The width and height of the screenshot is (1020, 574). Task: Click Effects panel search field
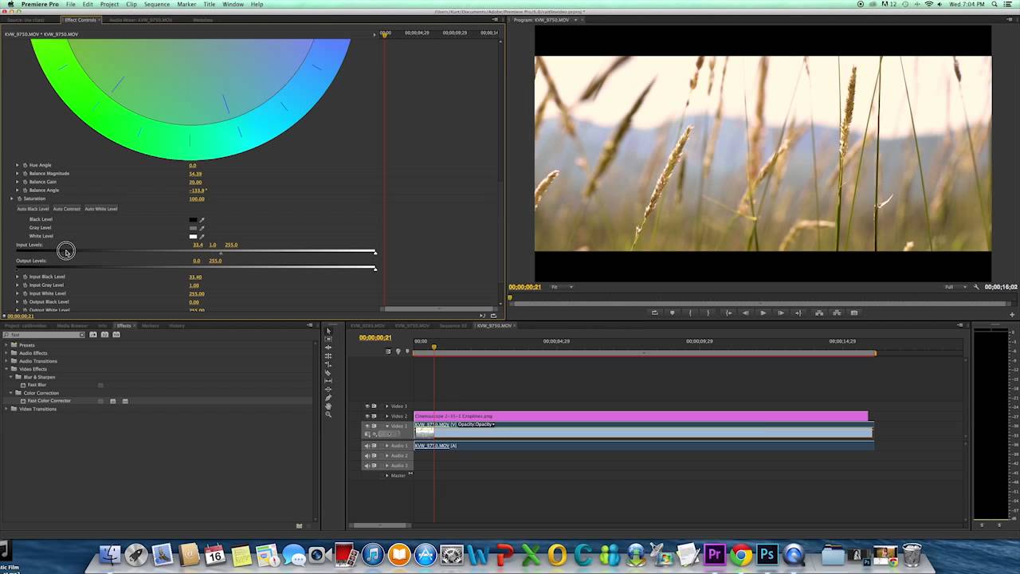(x=45, y=335)
